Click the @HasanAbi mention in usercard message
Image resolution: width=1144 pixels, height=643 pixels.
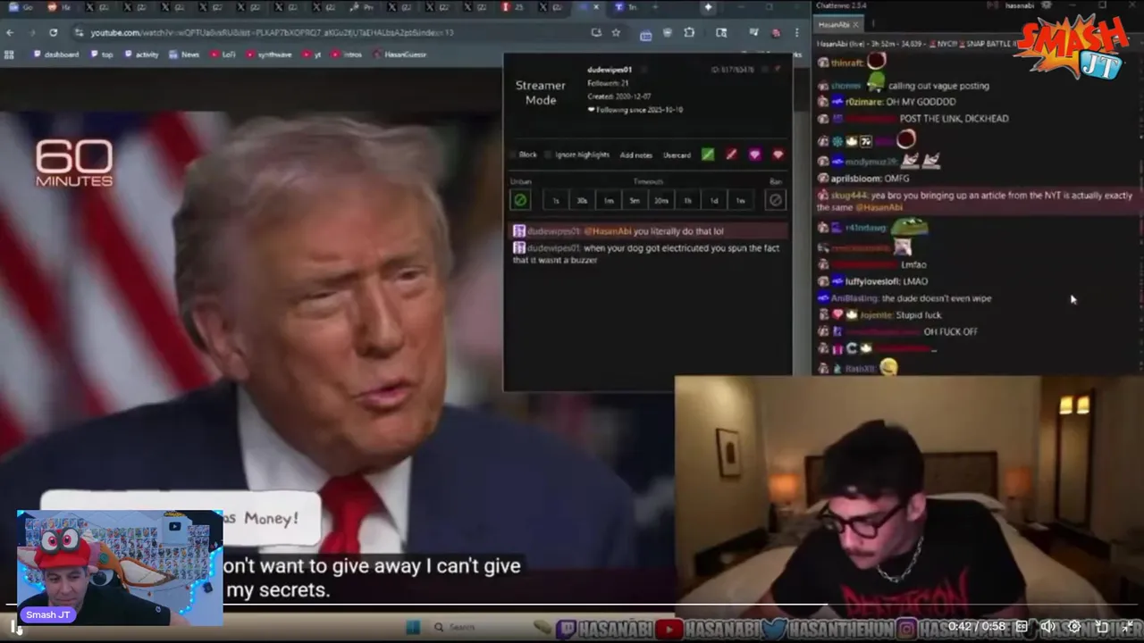tap(608, 231)
